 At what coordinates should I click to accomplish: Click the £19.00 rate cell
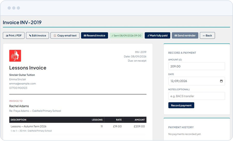(117, 126)
